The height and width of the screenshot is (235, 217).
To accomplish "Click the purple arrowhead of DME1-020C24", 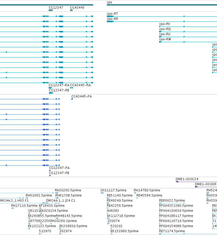I will pyautogui.click(x=177, y=182).
